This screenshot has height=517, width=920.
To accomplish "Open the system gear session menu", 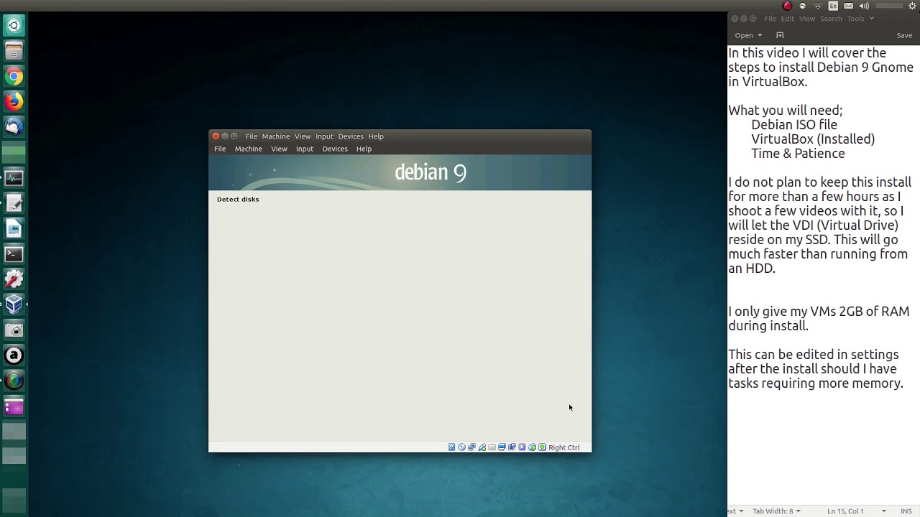I will coord(912,6).
